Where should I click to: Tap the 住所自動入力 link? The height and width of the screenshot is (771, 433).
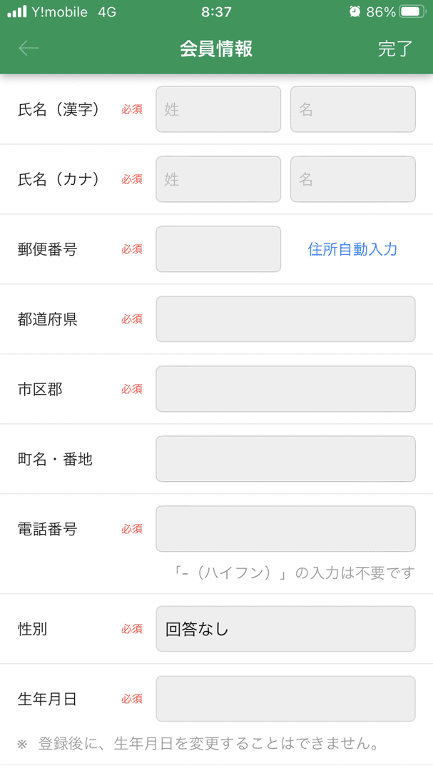coord(352,249)
